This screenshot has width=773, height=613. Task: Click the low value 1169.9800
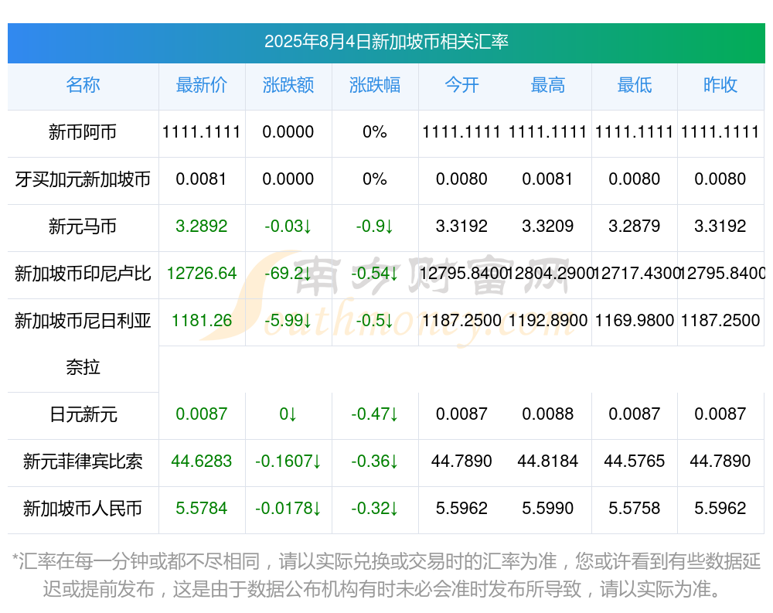[635, 321]
